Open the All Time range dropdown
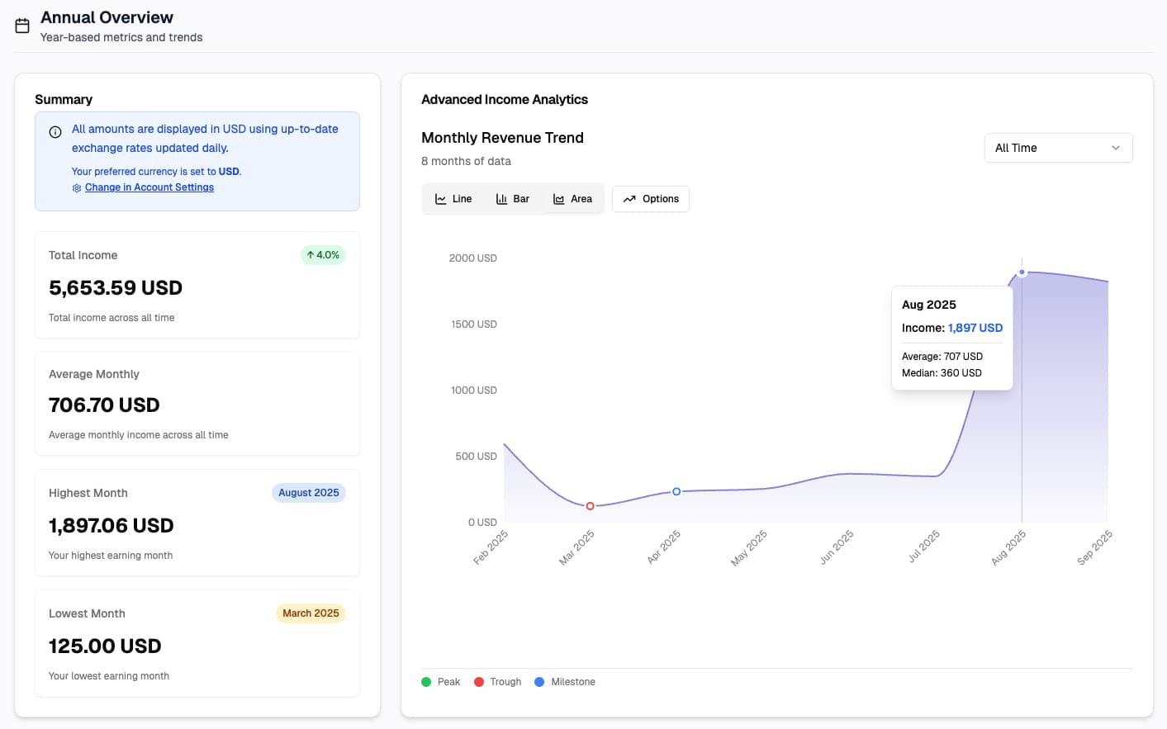 [x=1058, y=147]
